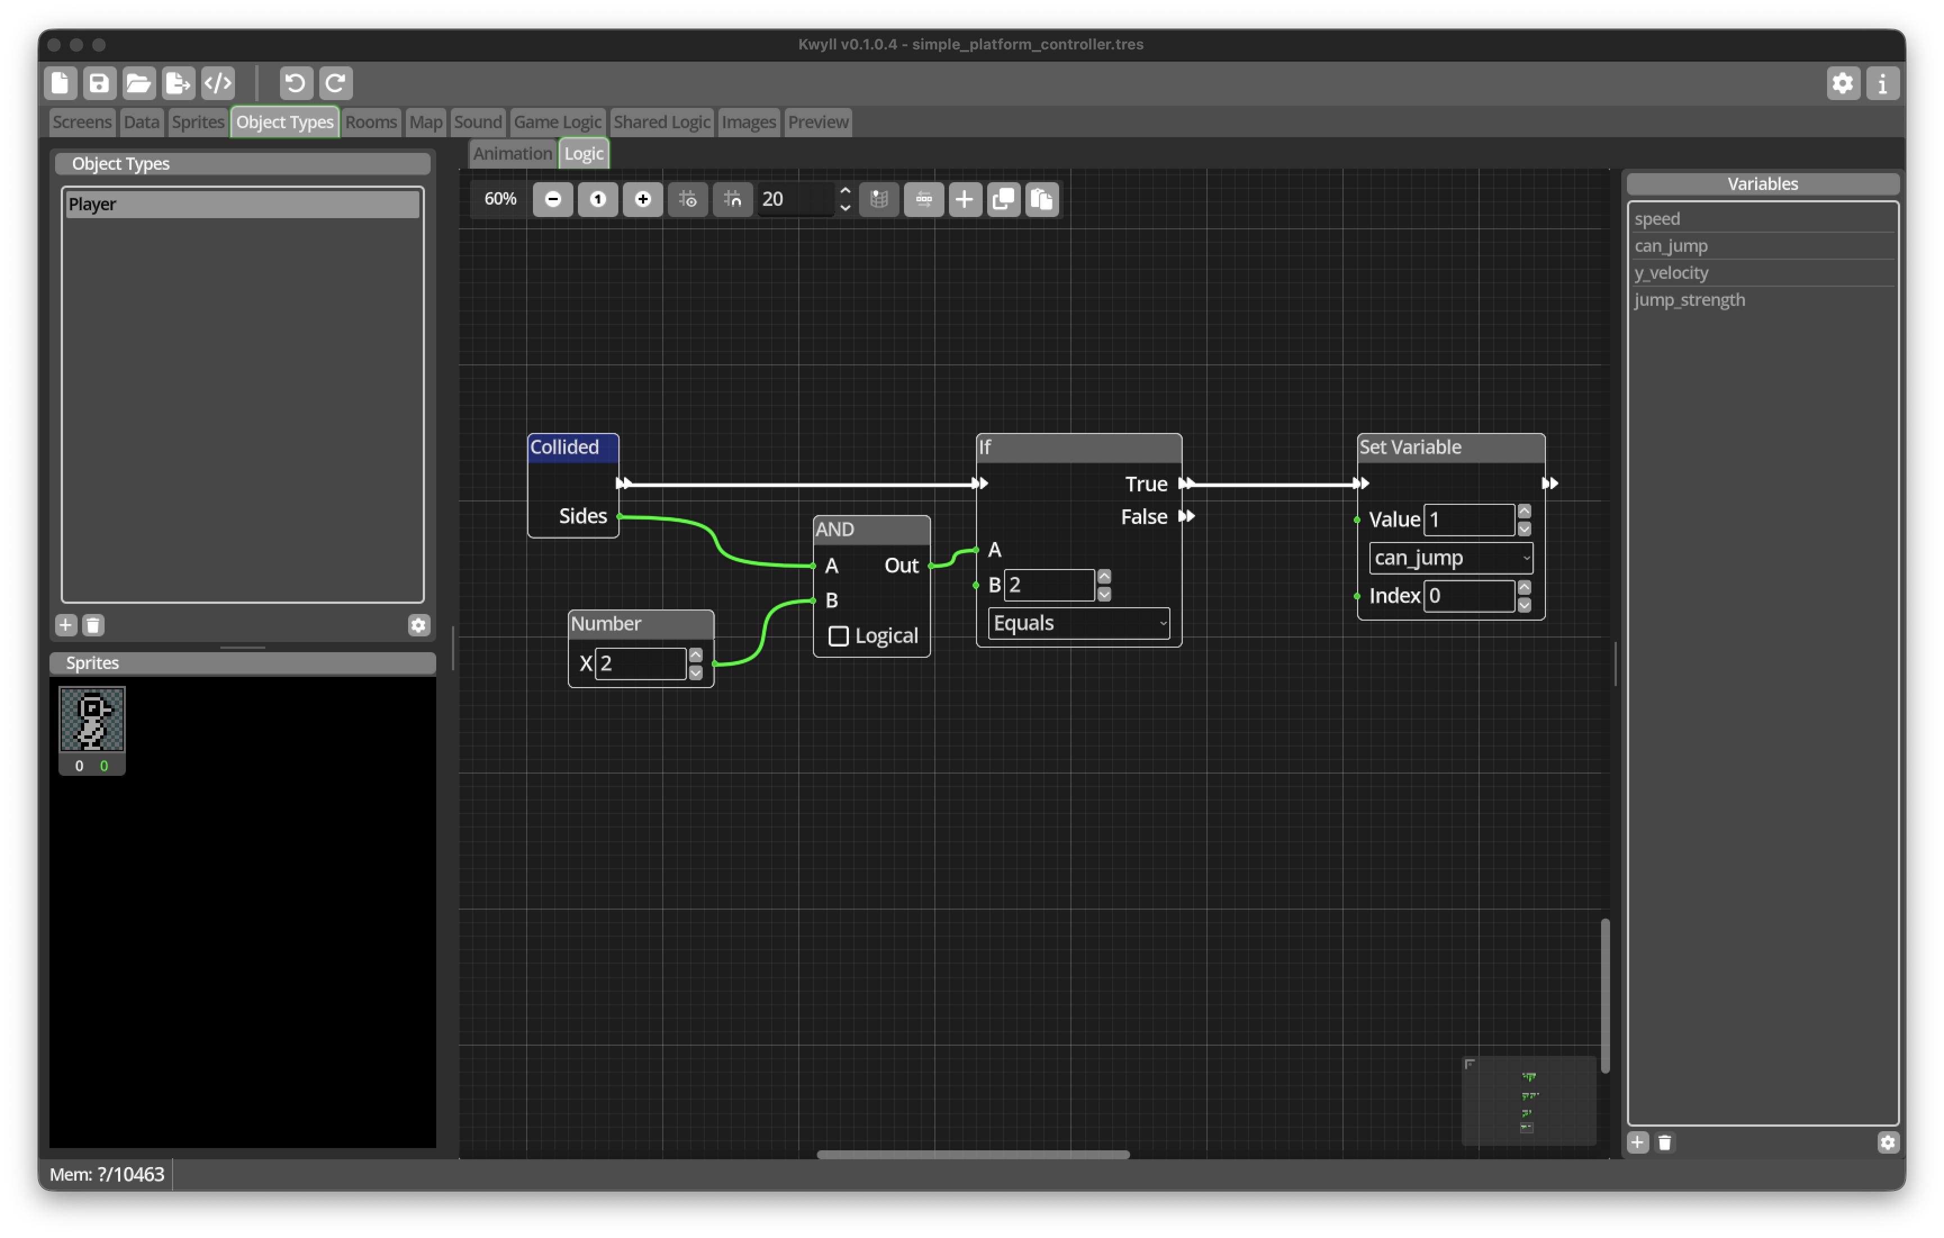
Task: Undo the last action
Action: (296, 83)
